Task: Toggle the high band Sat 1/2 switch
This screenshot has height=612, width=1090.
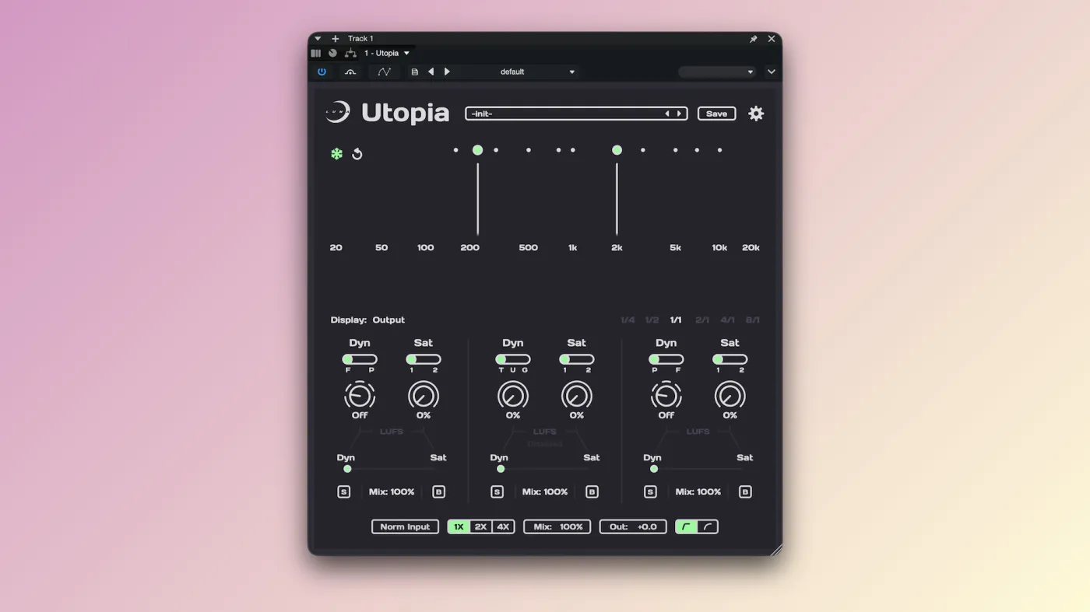Action: pyautogui.click(x=730, y=359)
